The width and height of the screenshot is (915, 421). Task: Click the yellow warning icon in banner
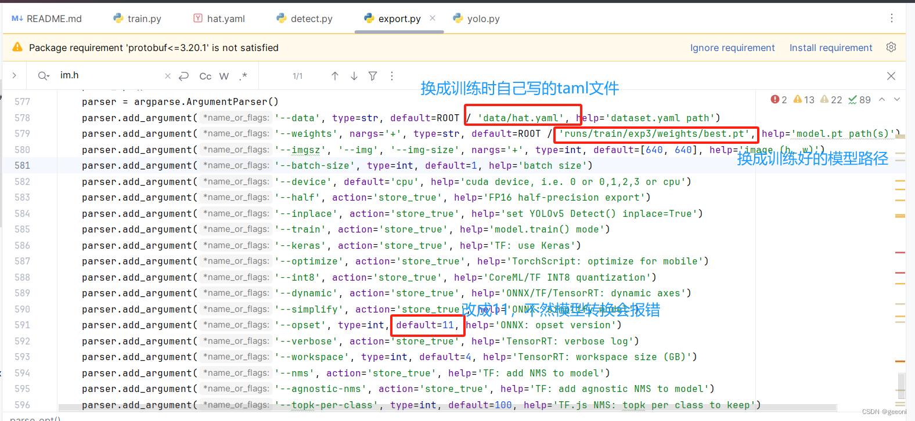pos(17,47)
